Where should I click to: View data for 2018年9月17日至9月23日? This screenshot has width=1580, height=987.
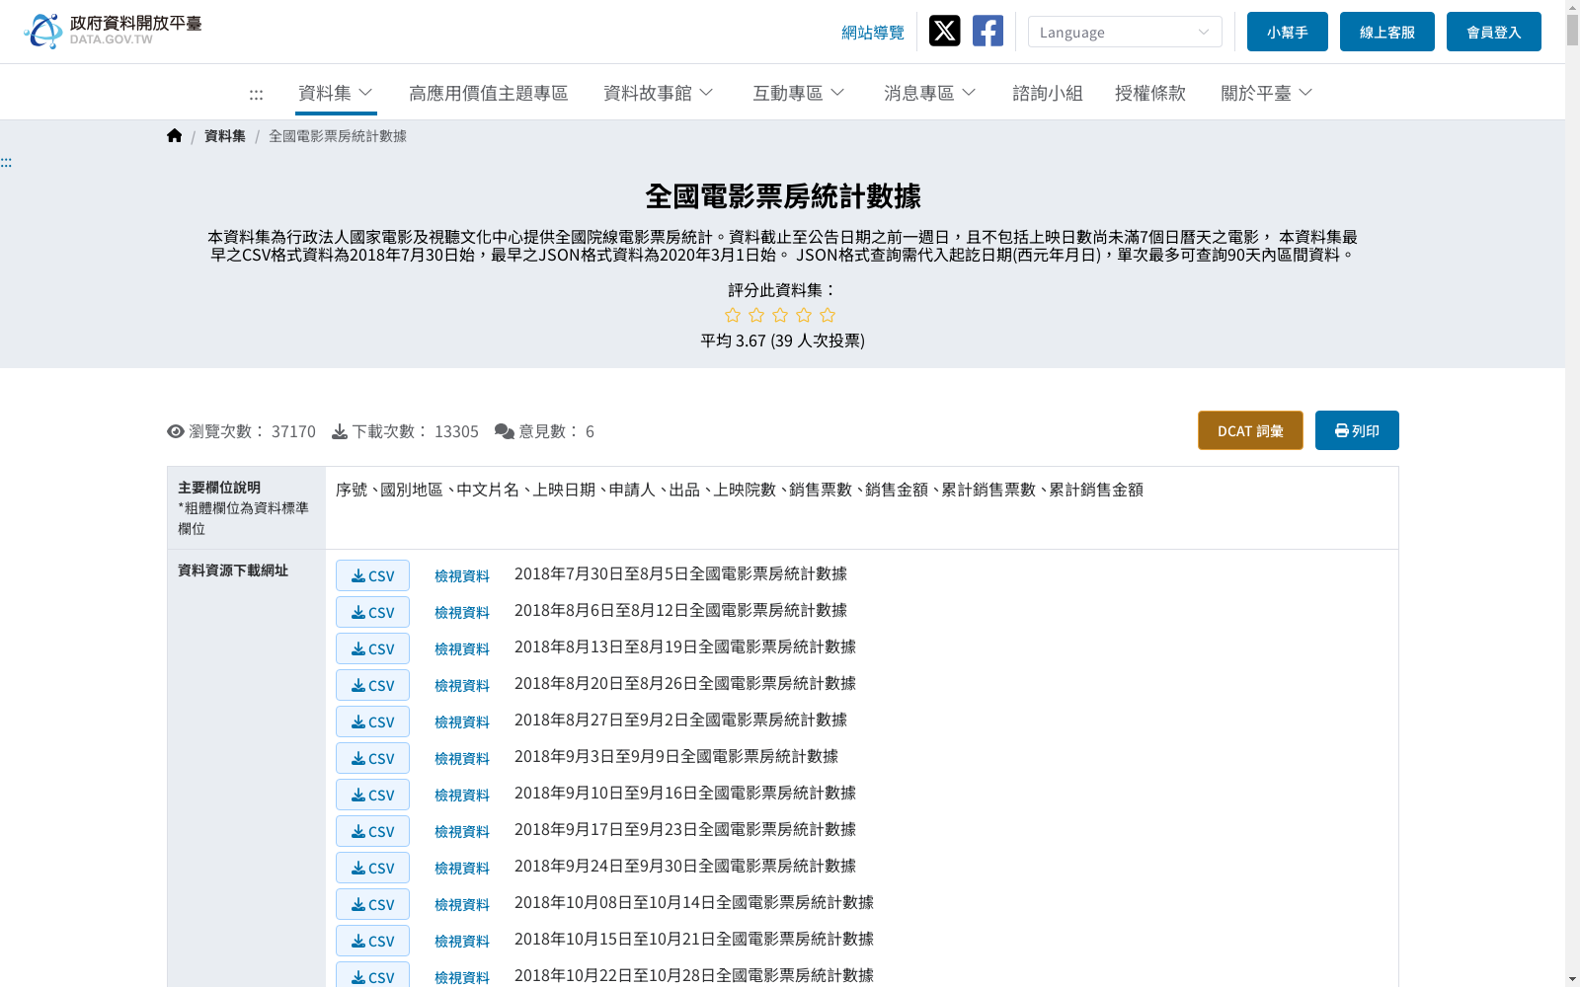point(462,831)
